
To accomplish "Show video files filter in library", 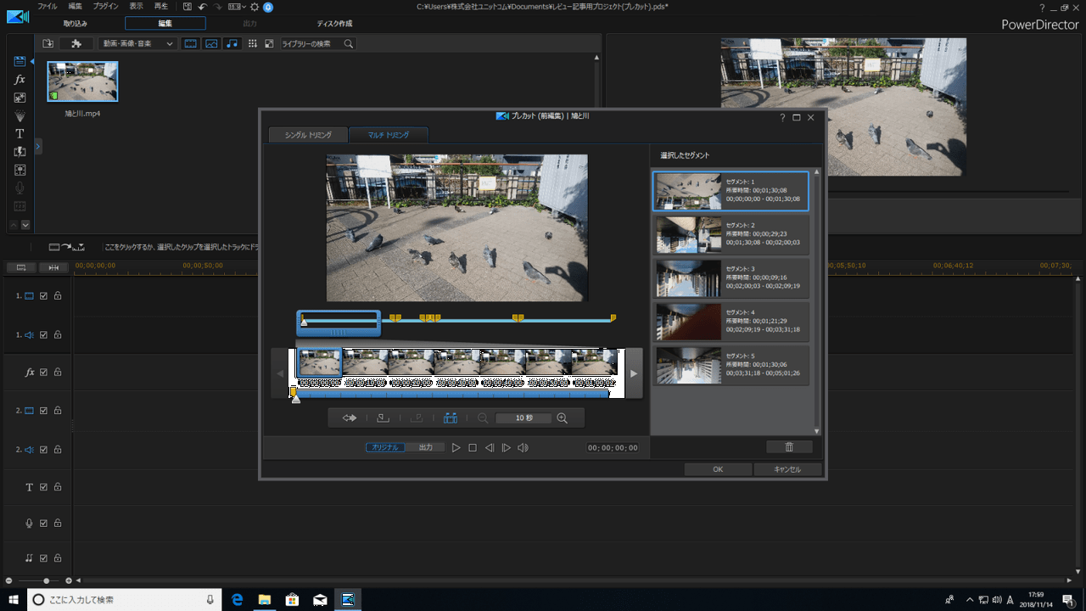I will [x=191, y=43].
